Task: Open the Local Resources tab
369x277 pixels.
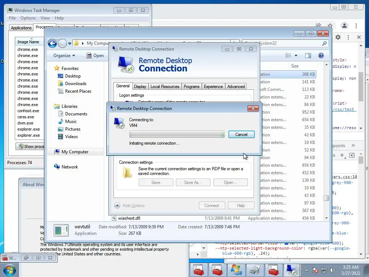Action: tap(165, 87)
